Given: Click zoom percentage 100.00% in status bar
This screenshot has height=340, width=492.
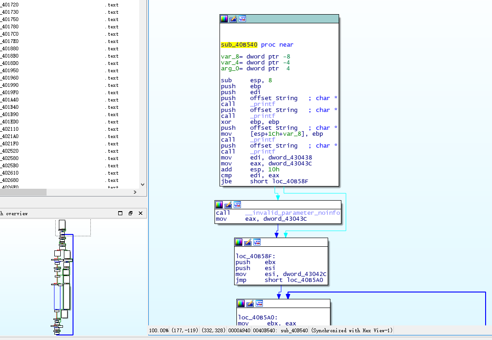Looking at the screenshot, I should [159, 330].
